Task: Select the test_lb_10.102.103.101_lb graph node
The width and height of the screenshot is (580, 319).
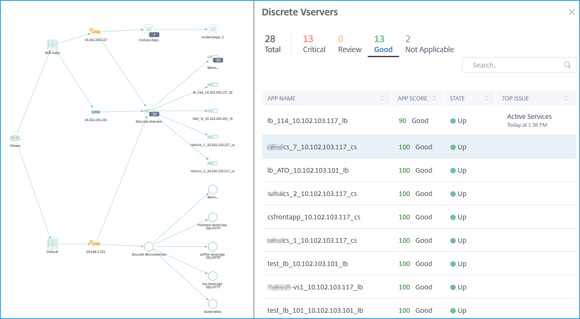Action: coord(213,111)
